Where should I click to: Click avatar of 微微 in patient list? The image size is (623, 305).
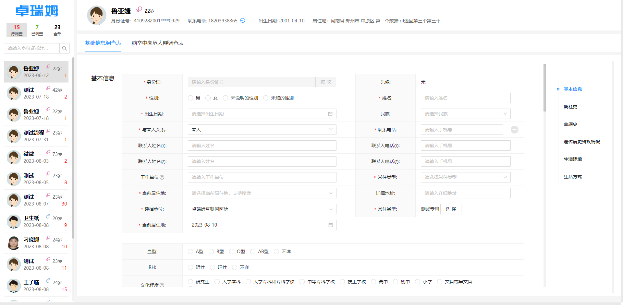tap(14, 157)
